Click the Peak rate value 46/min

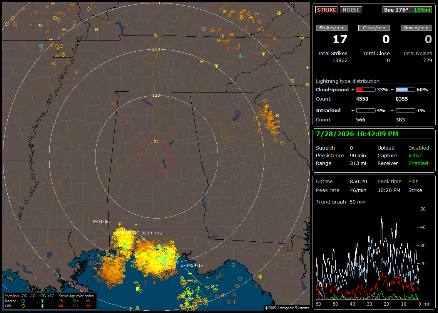point(358,190)
